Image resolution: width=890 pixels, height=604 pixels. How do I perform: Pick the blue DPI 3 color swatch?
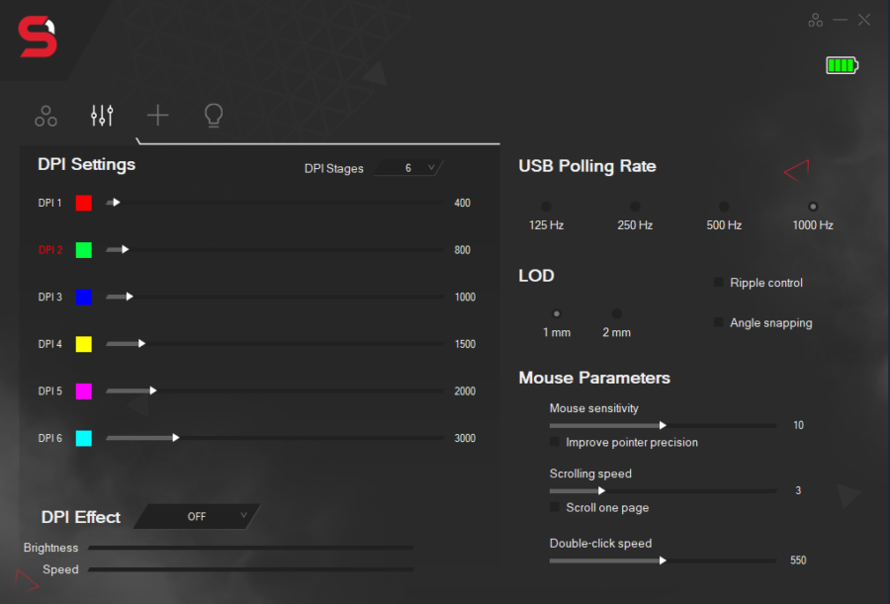pos(84,297)
